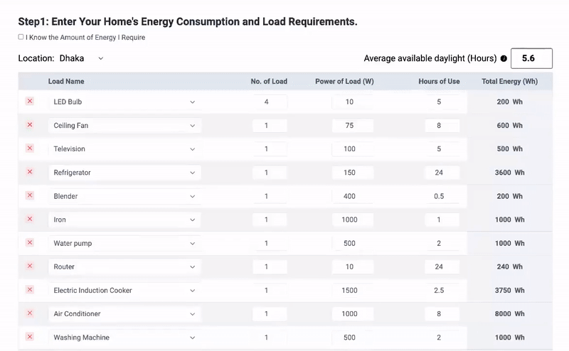Screen dimensions: 569x351
Task: Check 'I Know the Amount of Energy I Require'
Action: [21, 37]
